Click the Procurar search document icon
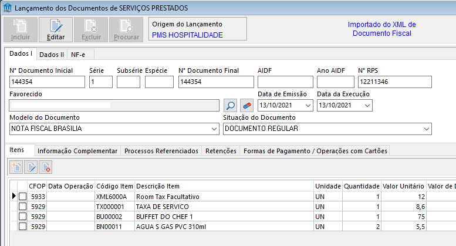Viewport: 456px width, 246px height. point(126,25)
